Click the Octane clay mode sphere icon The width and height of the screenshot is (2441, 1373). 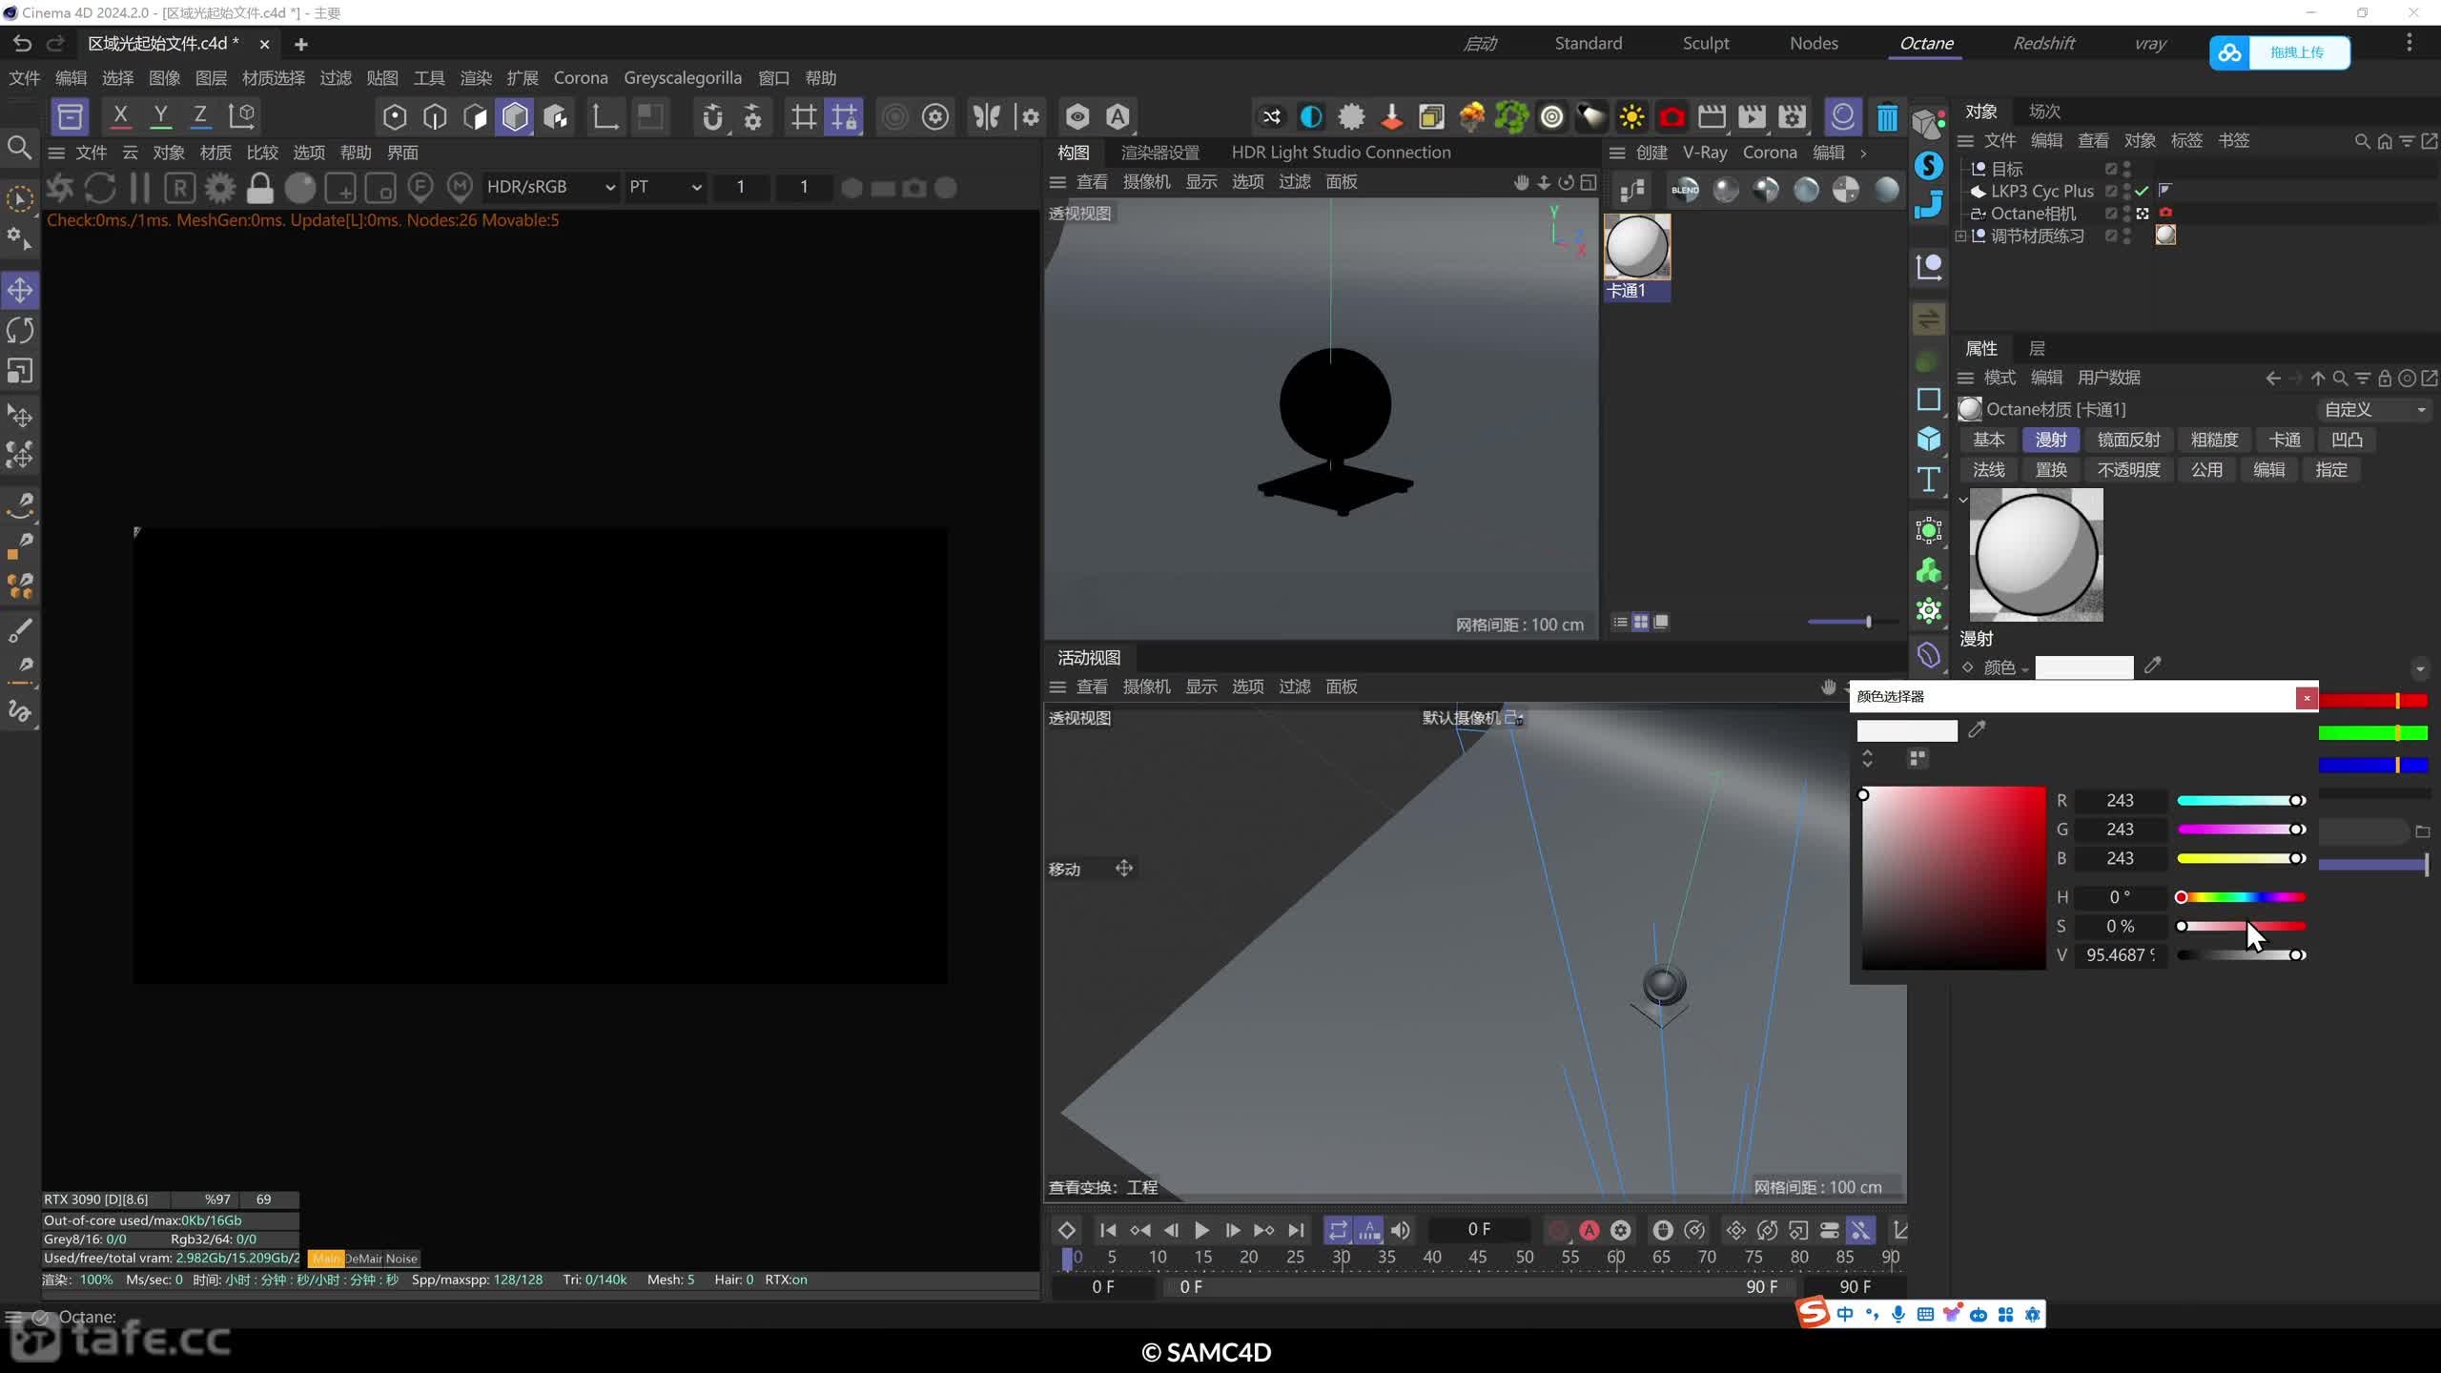point(299,188)
